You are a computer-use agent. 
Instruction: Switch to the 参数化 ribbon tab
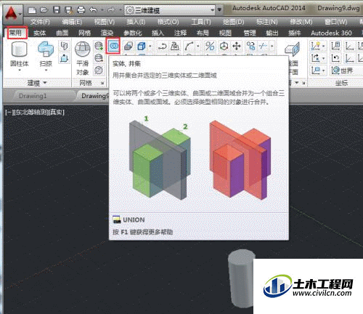click(132, 33)
